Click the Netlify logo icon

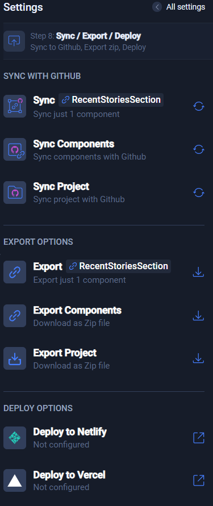(x=15, y=438)
